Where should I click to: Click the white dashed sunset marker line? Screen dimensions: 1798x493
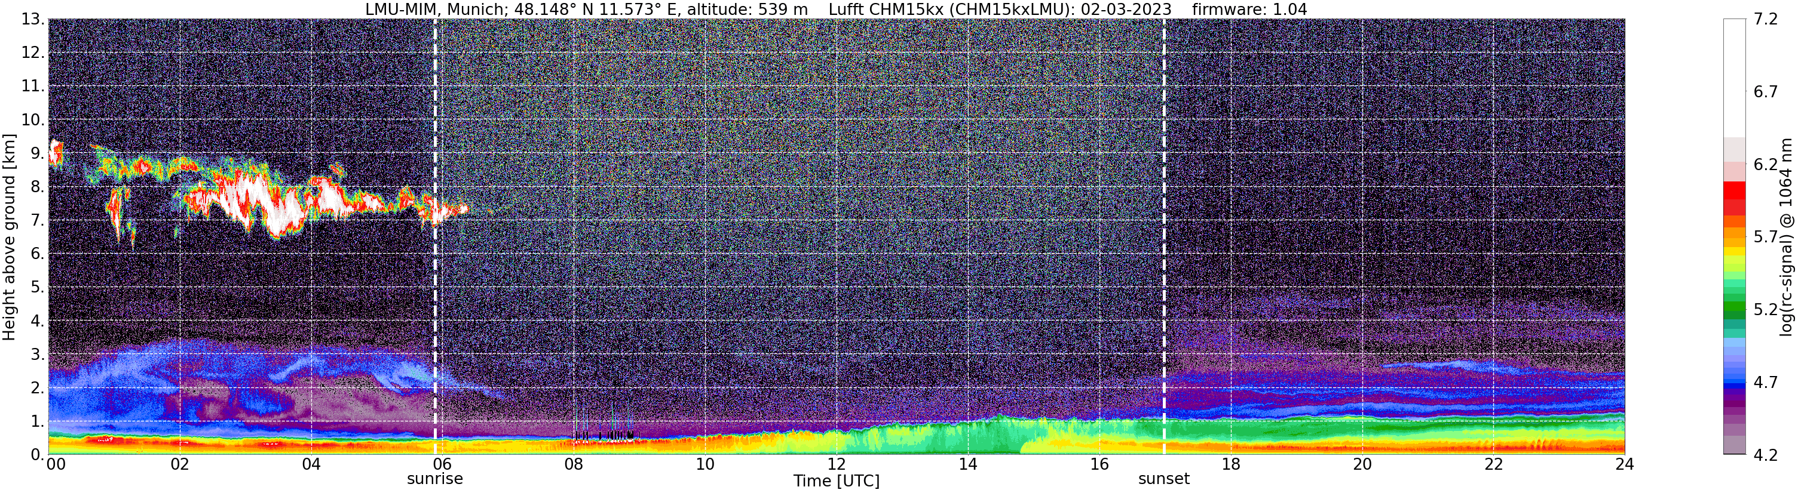click(x=1164, y=237)
